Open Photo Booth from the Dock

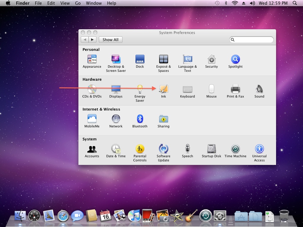click(149, 215)
